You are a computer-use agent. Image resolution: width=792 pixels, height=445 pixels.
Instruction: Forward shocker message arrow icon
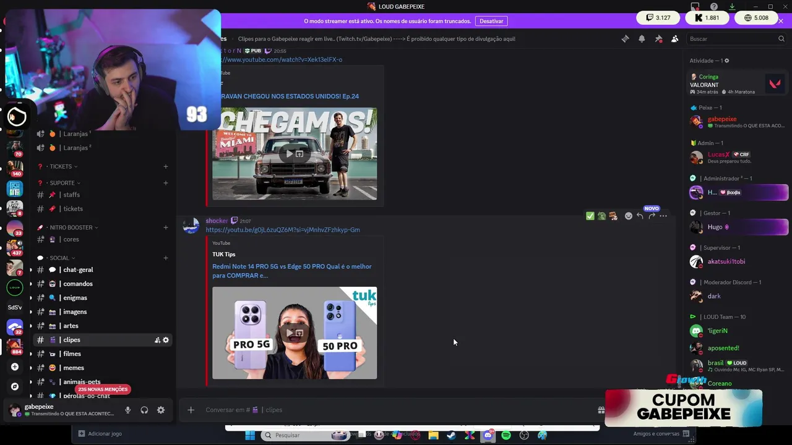coord(652,216)
